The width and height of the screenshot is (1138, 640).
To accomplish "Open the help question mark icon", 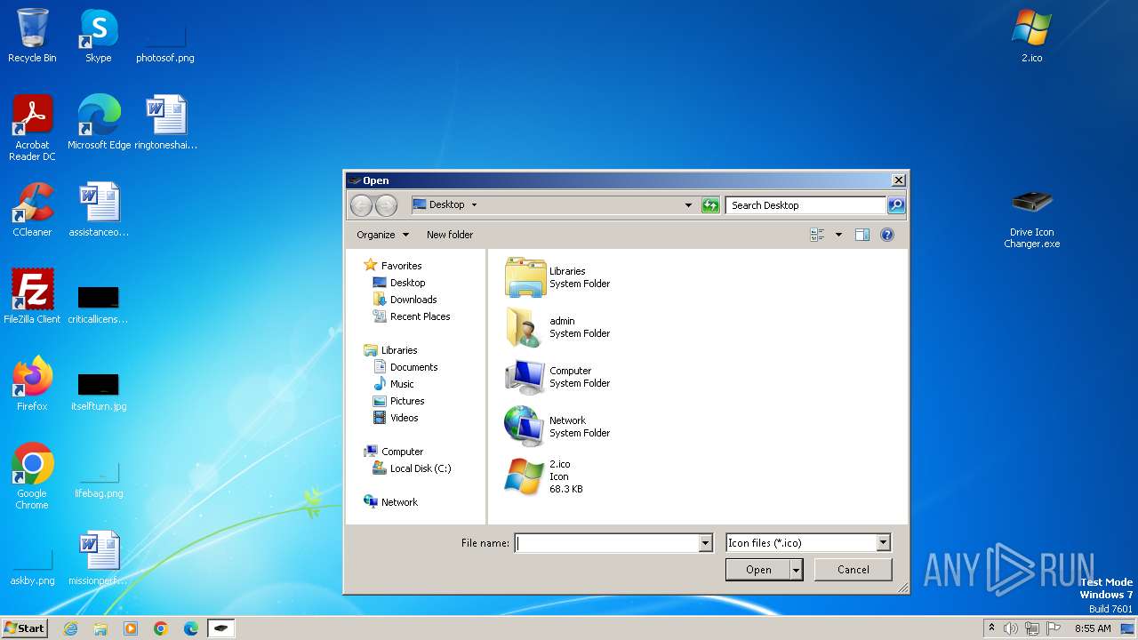I will pyautogui.click(x=886, y=235).
